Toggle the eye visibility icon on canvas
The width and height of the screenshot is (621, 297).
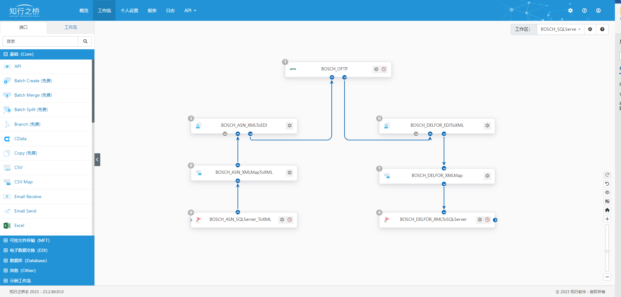(607, 193)
